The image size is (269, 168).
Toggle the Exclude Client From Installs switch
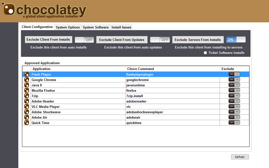pos(84,40)
